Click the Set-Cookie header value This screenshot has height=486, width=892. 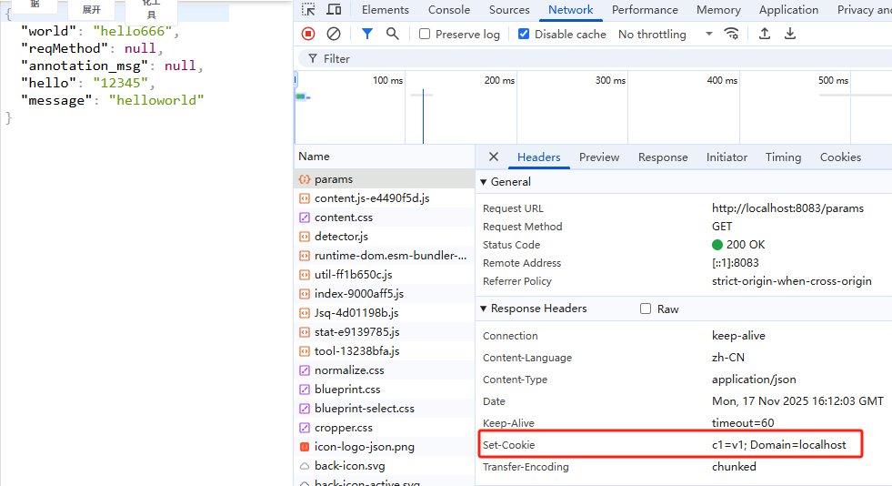(x=778, y=445)
